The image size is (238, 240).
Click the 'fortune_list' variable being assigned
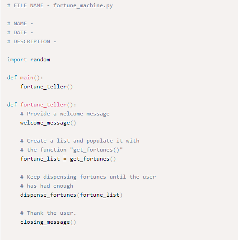pos(40,159)
